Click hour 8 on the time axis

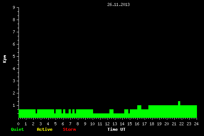click(x=78, y=124)
